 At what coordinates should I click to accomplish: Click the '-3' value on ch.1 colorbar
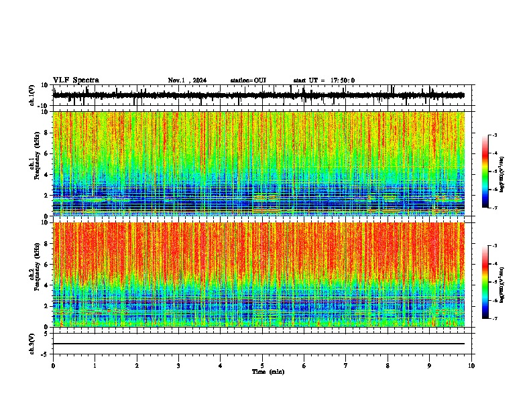coord(494,135)
